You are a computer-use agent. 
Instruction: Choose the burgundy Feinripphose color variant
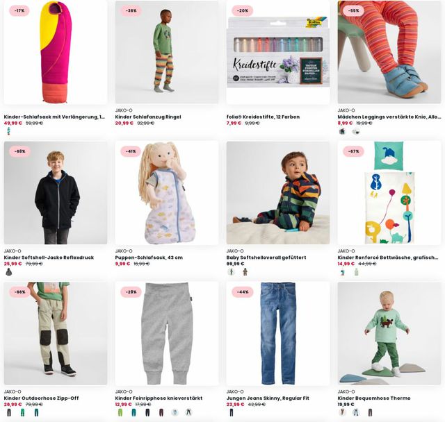coord(161,412)
